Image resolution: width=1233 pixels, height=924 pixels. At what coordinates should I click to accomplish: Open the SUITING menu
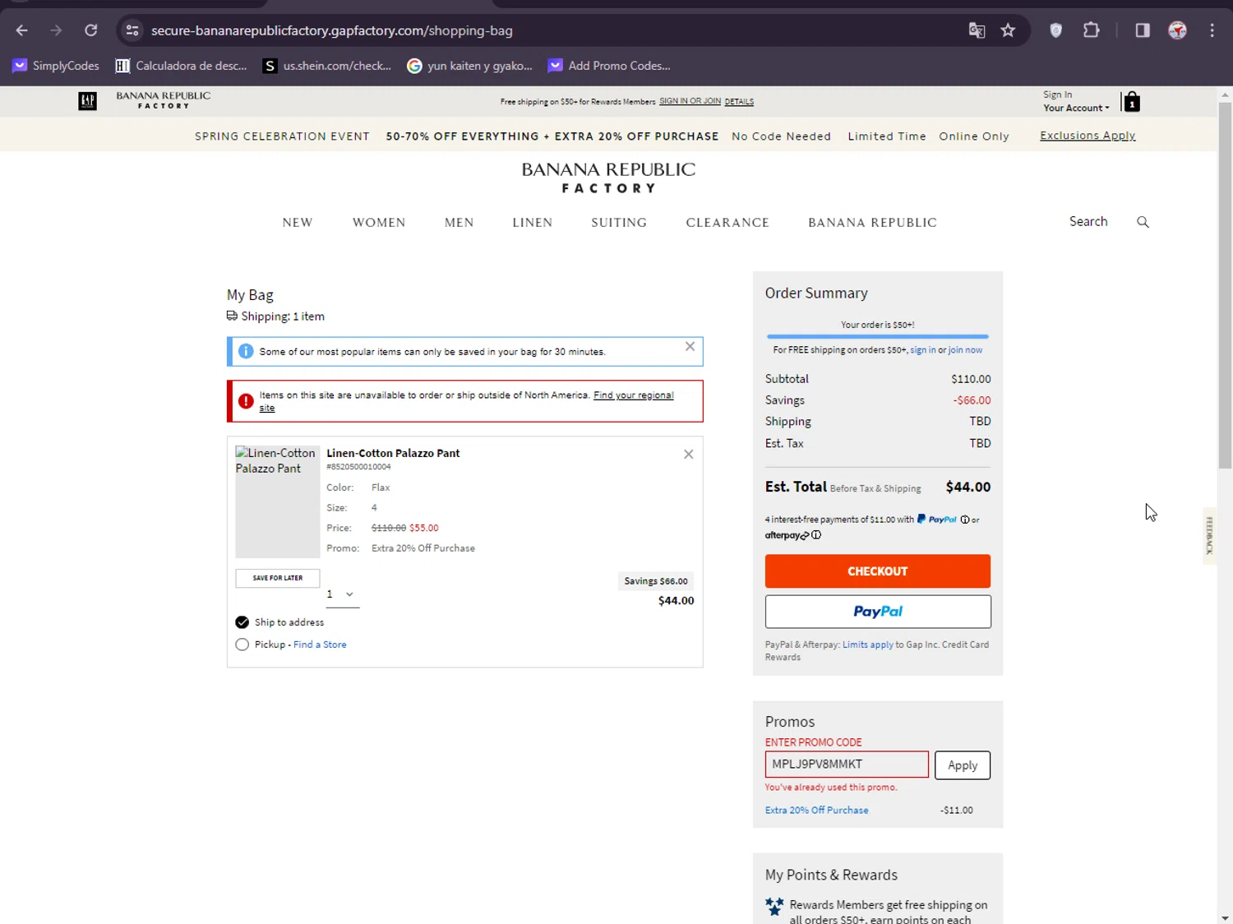pos(619,223)
